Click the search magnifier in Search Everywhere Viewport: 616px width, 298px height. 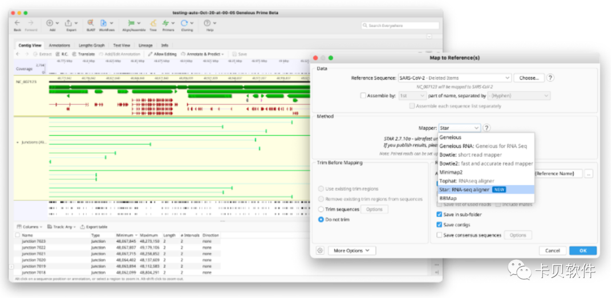(366, 26)
